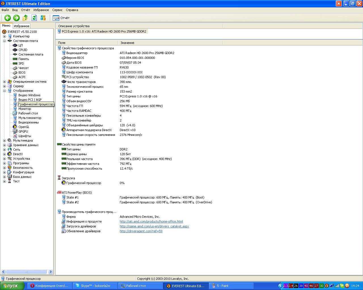Open the ati.amd.com products link
363x290 pixels.
pos(151,221)
